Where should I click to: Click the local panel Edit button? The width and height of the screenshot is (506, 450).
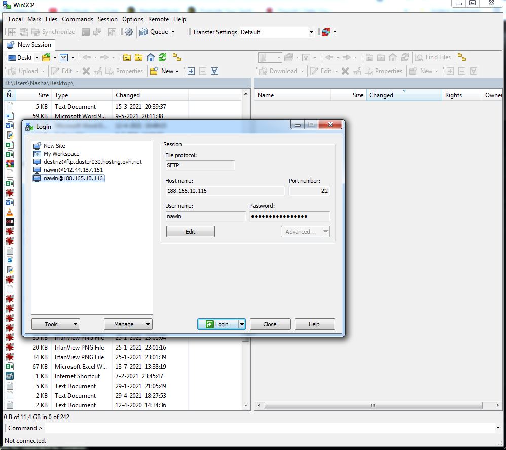tap(62, 71)
